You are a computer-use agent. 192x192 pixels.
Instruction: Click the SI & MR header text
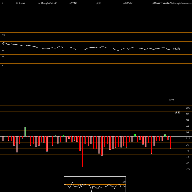pos(20,3)
